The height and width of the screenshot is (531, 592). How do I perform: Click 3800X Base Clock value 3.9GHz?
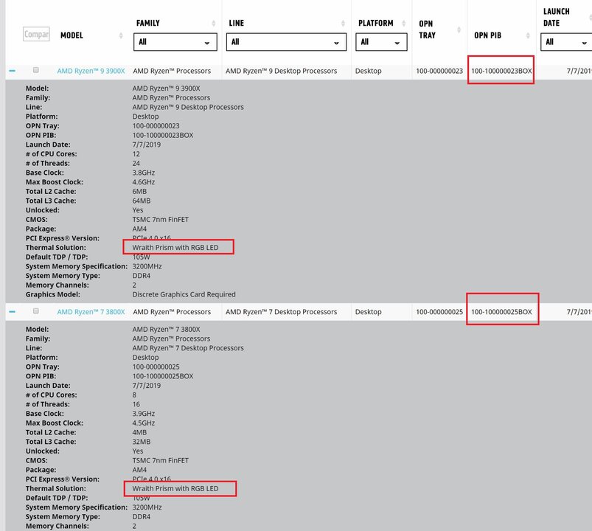pyautogui.click(x=144, y=414)
